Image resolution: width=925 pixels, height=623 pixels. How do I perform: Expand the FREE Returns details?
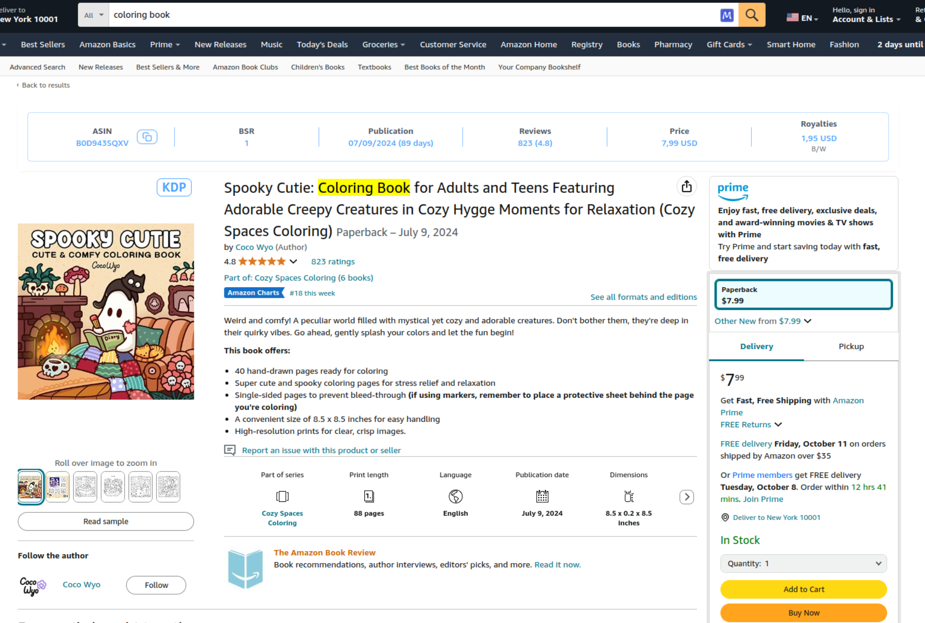pos(751,424)
